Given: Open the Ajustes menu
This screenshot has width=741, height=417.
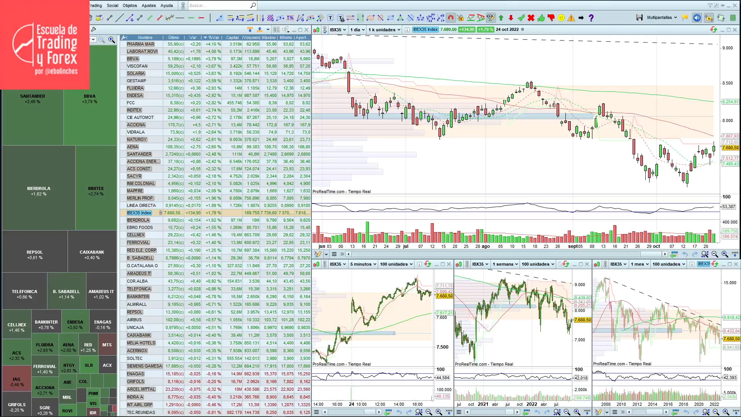Looking at the screenshot, I should point(149,5).
